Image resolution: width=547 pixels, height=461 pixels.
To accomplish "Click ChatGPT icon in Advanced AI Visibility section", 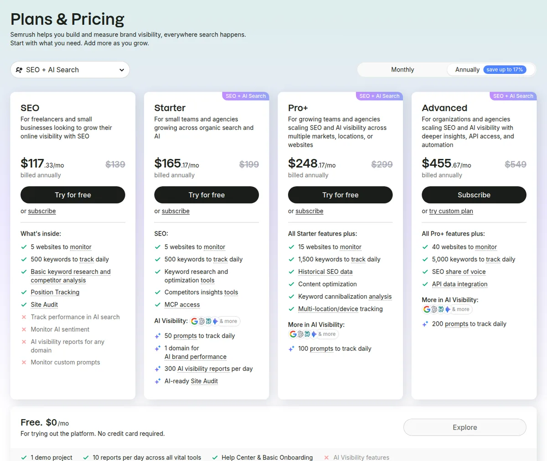I will point(434,309).
